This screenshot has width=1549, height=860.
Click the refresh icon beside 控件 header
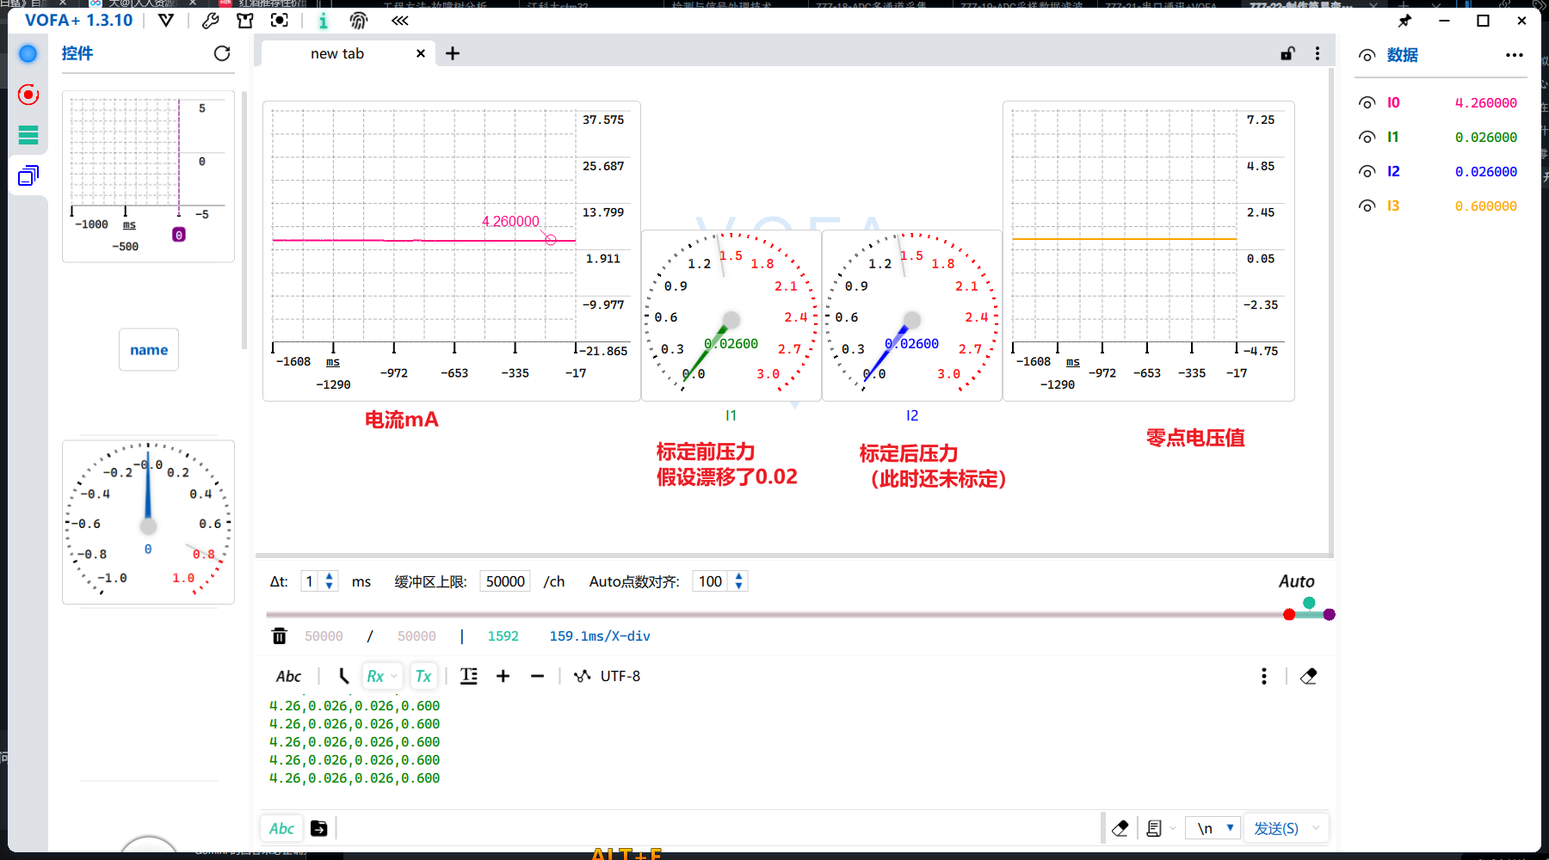click(x=222, y=53)
